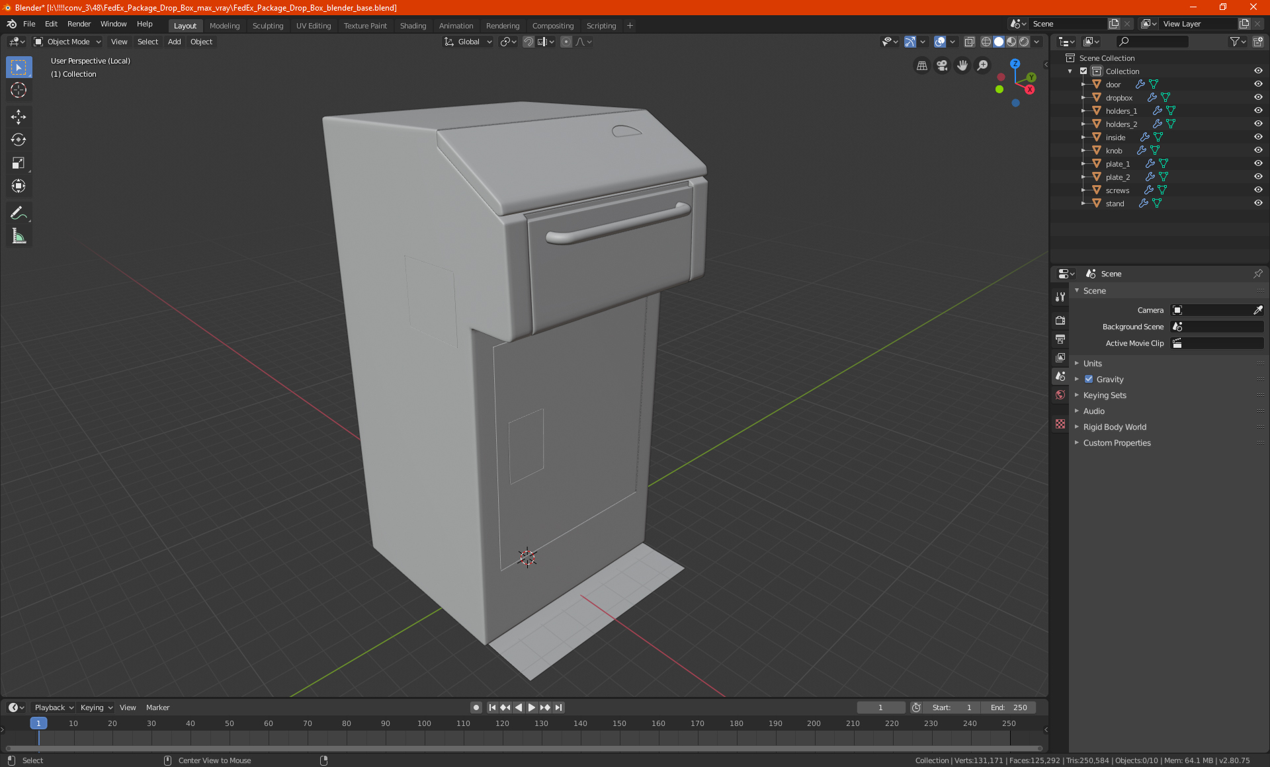The height and width of the screenshot is (767, 1270).
Task: Switch to the Sculpting workspace tab
Action: (x=267, y=26)
